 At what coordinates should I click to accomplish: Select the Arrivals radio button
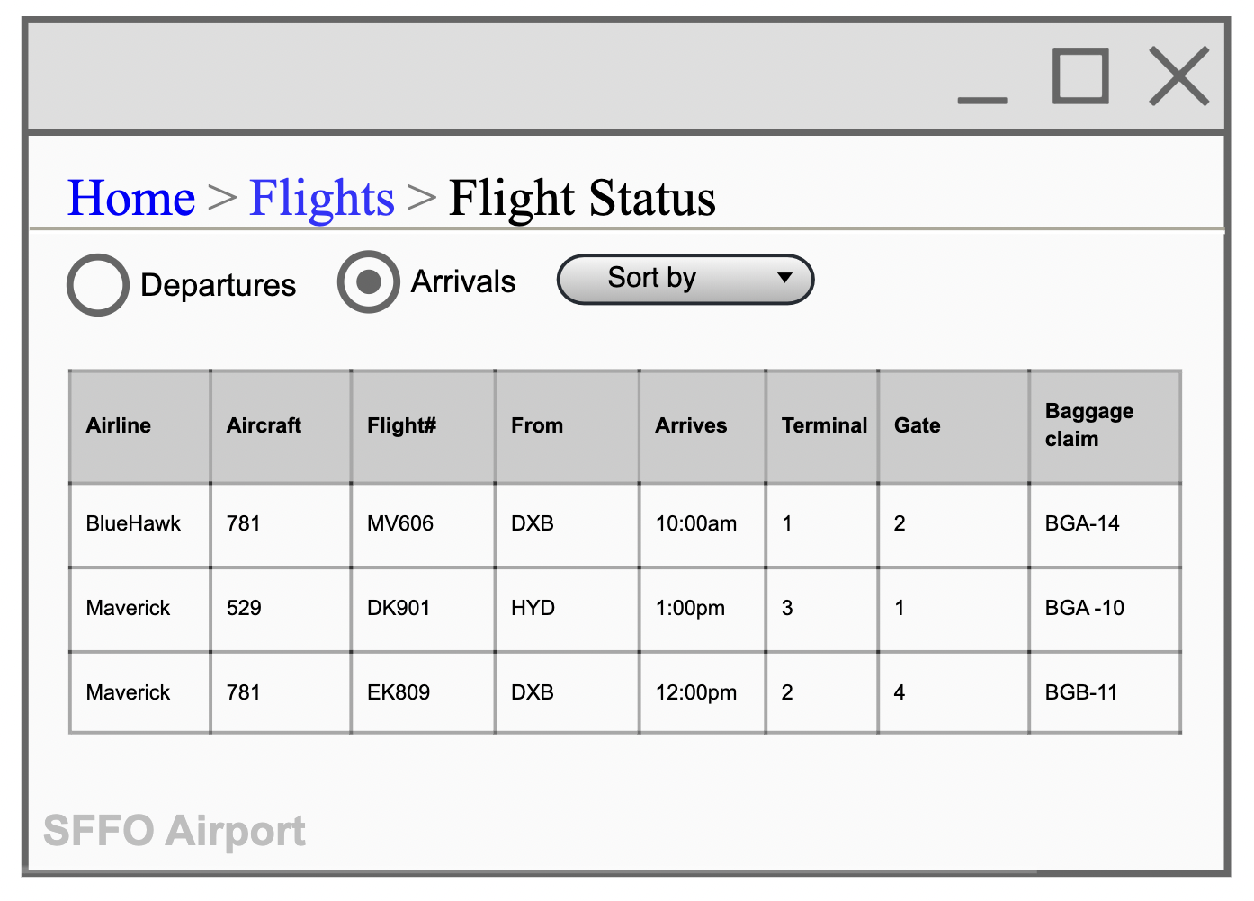pyautogui.click(x=368, y=281)
